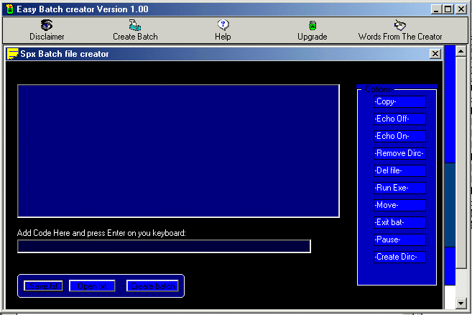This screenshot has width=472, height=315.
Task: Click the green Upgrade icon
Action: tap(312, 25)
